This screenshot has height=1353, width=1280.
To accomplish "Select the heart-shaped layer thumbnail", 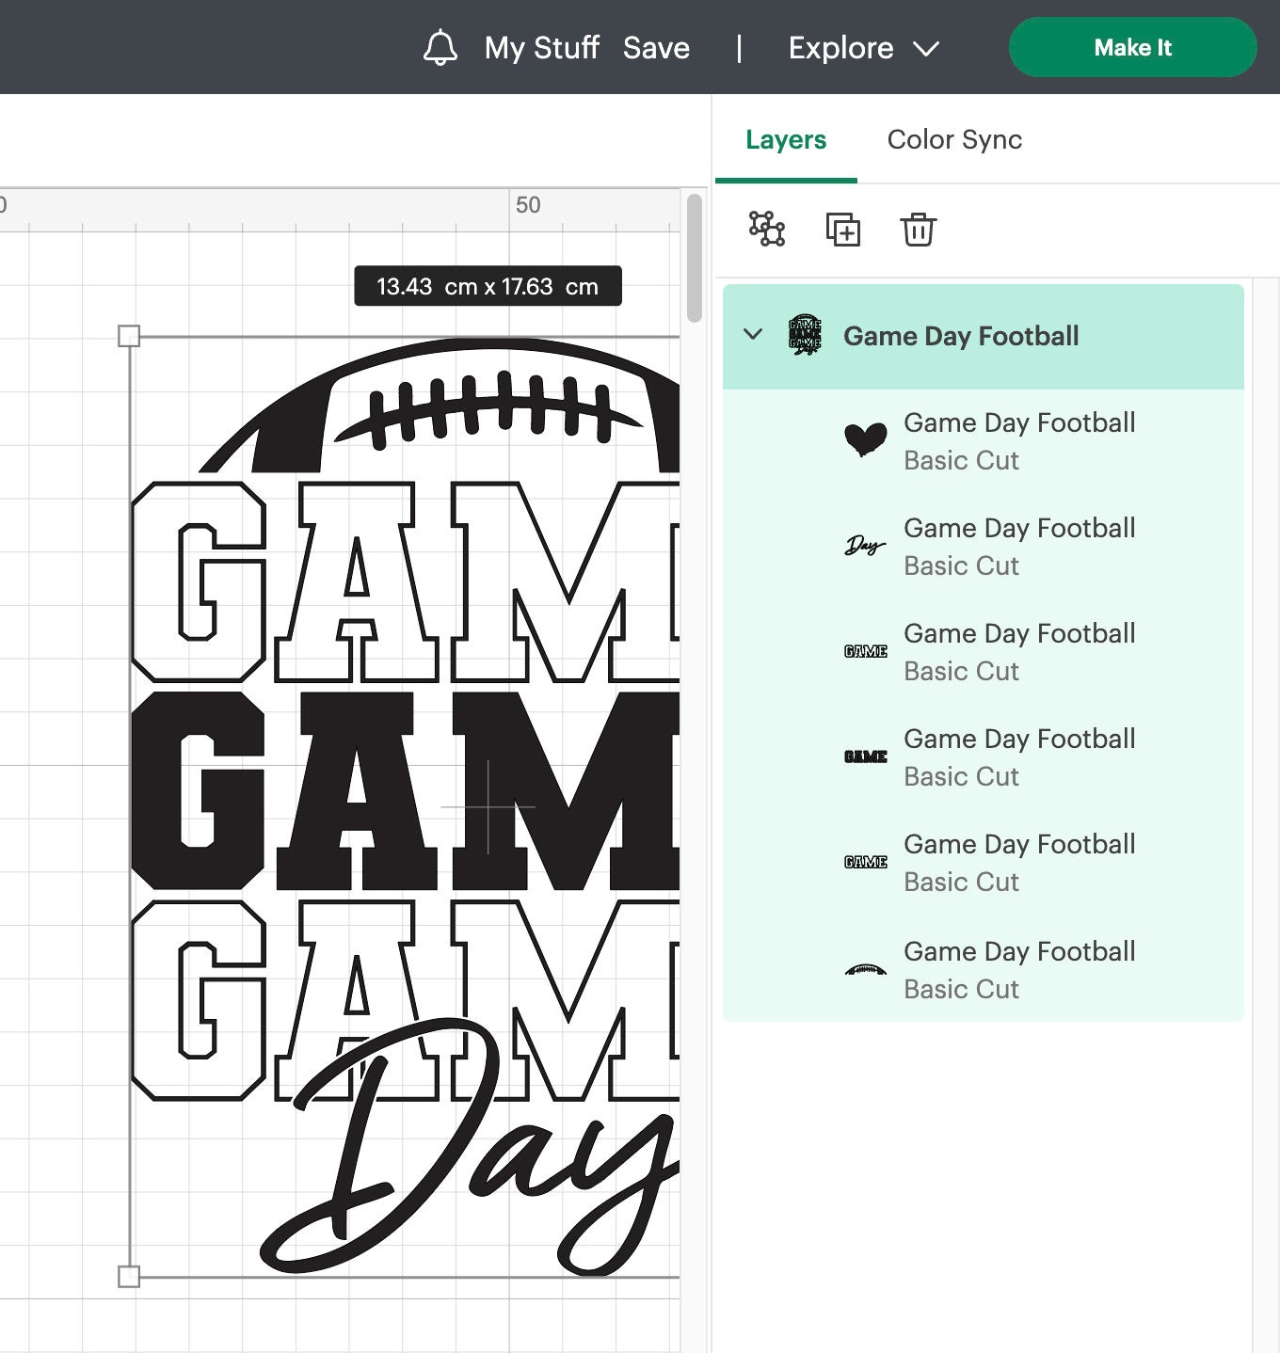I will point(866,438).
